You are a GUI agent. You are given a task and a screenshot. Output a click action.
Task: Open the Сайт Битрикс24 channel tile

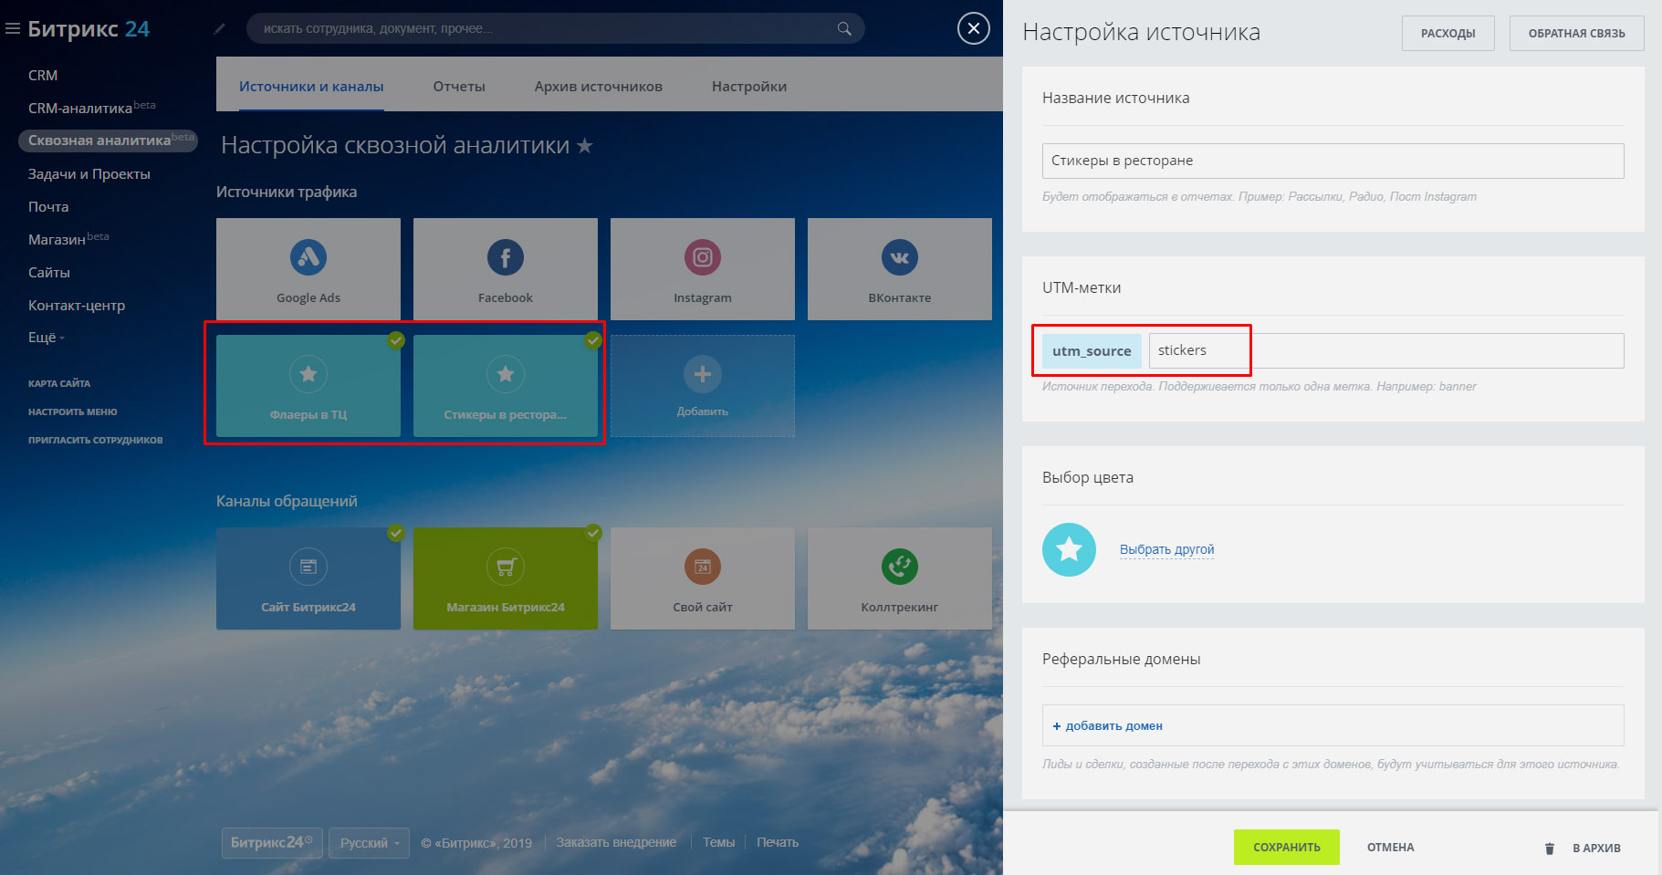[308, 578]
